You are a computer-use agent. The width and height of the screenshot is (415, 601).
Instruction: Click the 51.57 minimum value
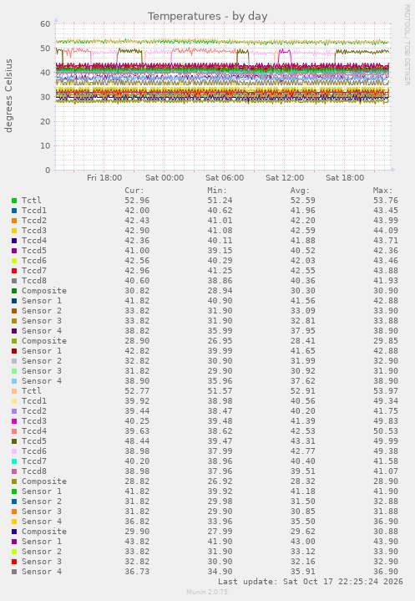click(220, 391)
